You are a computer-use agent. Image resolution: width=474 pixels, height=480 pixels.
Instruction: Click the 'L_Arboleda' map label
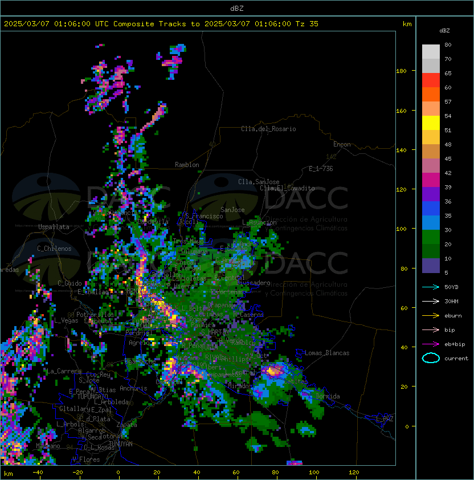pos(111,402)
